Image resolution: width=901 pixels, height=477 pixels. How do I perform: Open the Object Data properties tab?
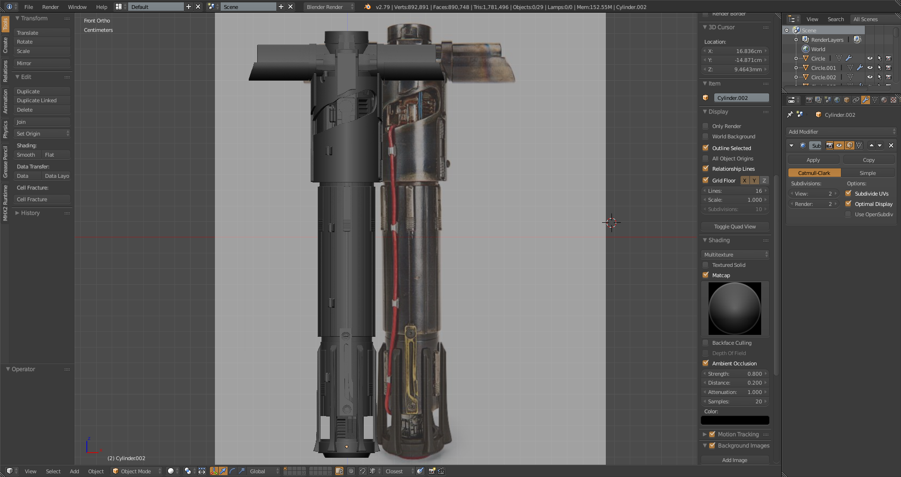(875, 100)
